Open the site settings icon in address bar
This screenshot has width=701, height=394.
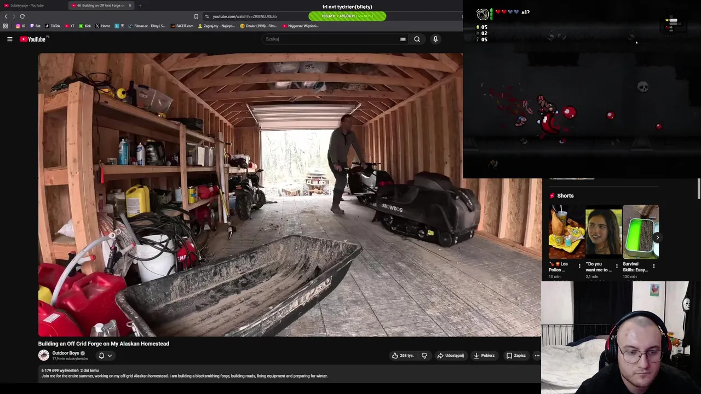206,16
